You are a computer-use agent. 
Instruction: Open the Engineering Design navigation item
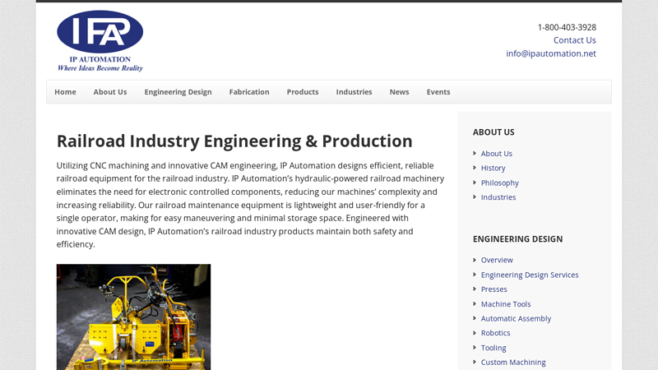click(x=178, y=92)
